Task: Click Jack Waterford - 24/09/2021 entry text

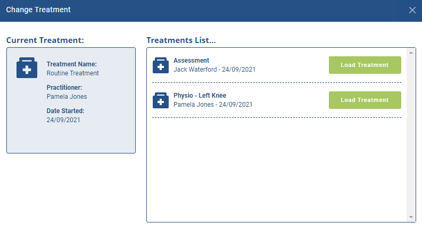Action: (214, 70)
